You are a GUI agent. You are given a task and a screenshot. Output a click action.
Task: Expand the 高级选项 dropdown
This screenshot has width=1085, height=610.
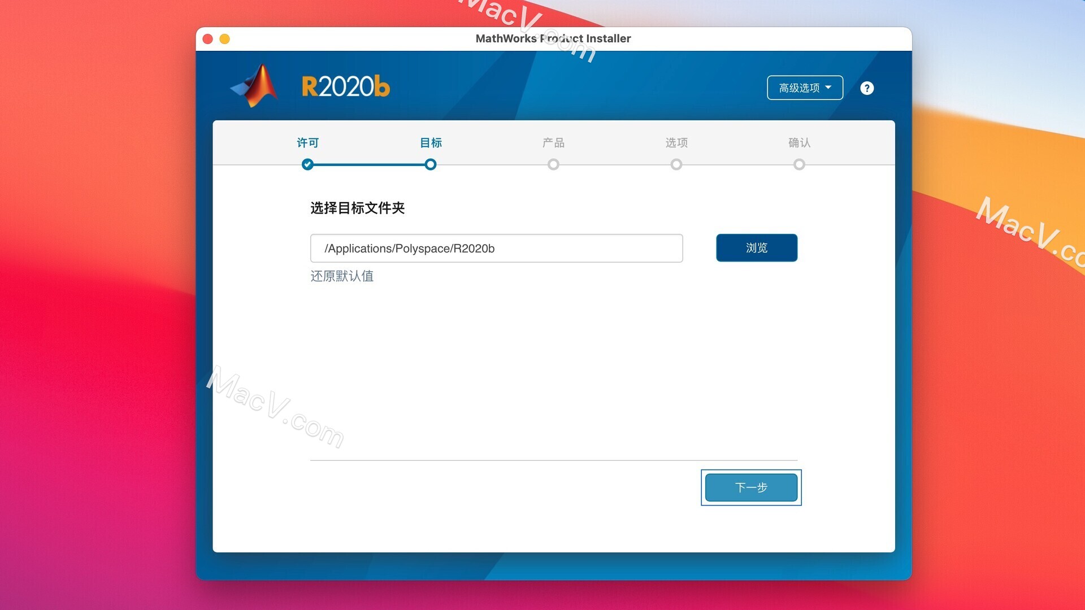click(x=805, y=88)
